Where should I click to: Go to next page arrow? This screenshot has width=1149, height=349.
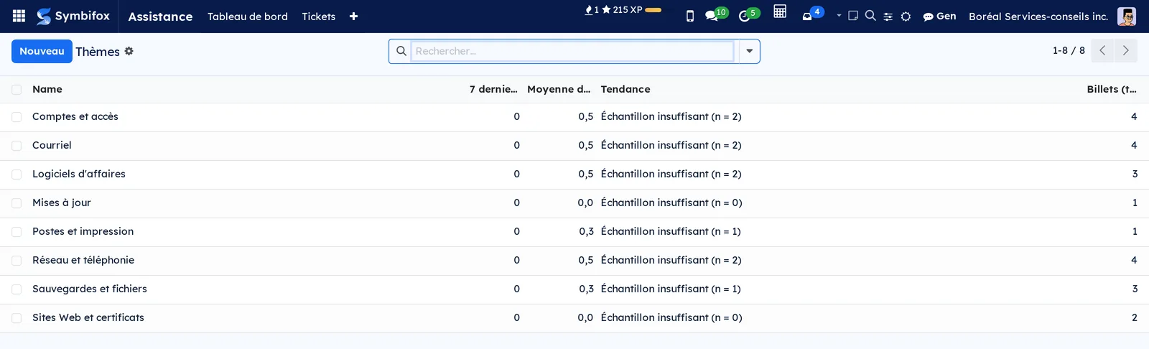tap(1125, 51)
